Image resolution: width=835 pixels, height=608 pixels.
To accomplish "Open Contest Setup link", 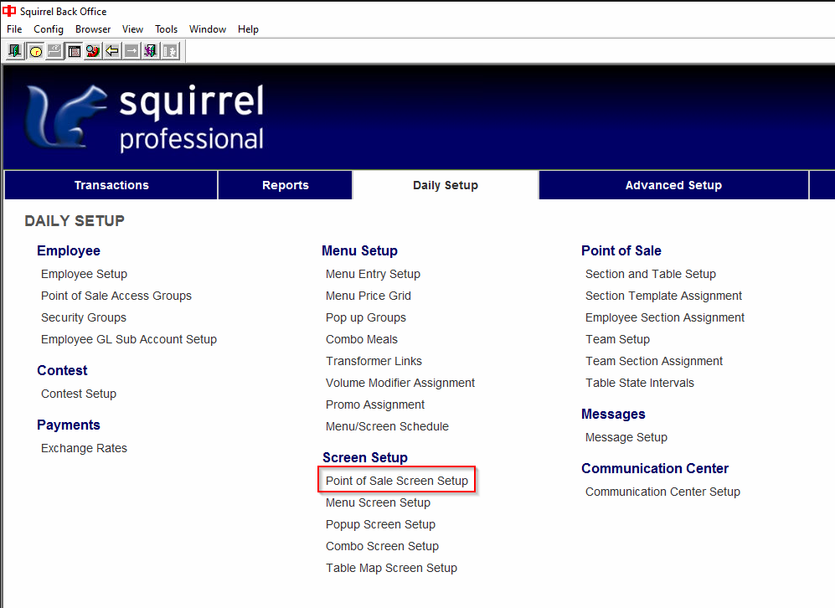I will click(79, 394).
